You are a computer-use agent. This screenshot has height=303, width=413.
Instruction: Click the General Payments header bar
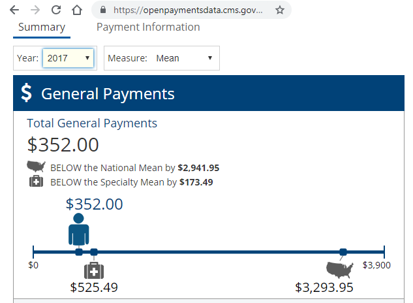coord(209,93)
